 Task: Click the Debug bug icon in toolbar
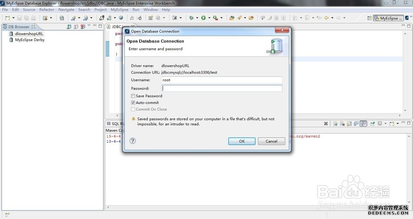(x=191, y=18)
